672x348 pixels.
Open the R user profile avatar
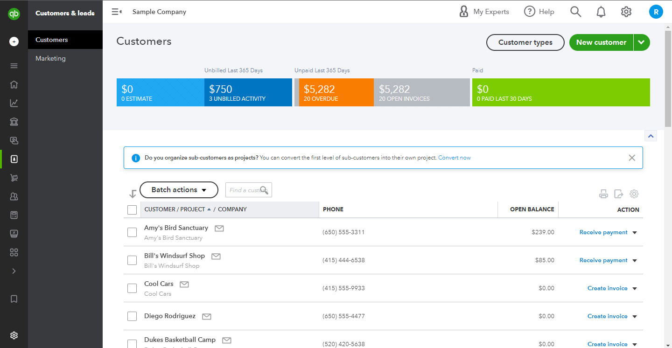(656, 12)
